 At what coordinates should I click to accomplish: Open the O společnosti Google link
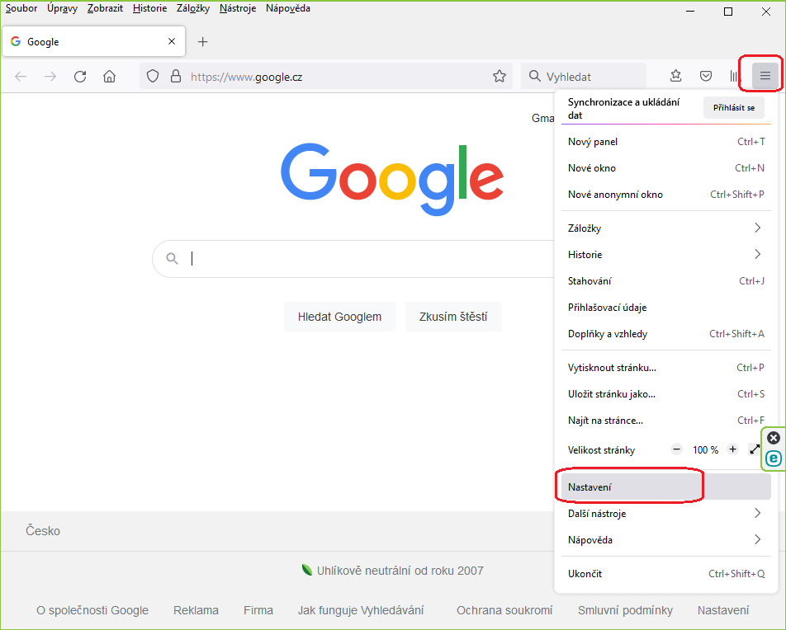tap(92, 610)
